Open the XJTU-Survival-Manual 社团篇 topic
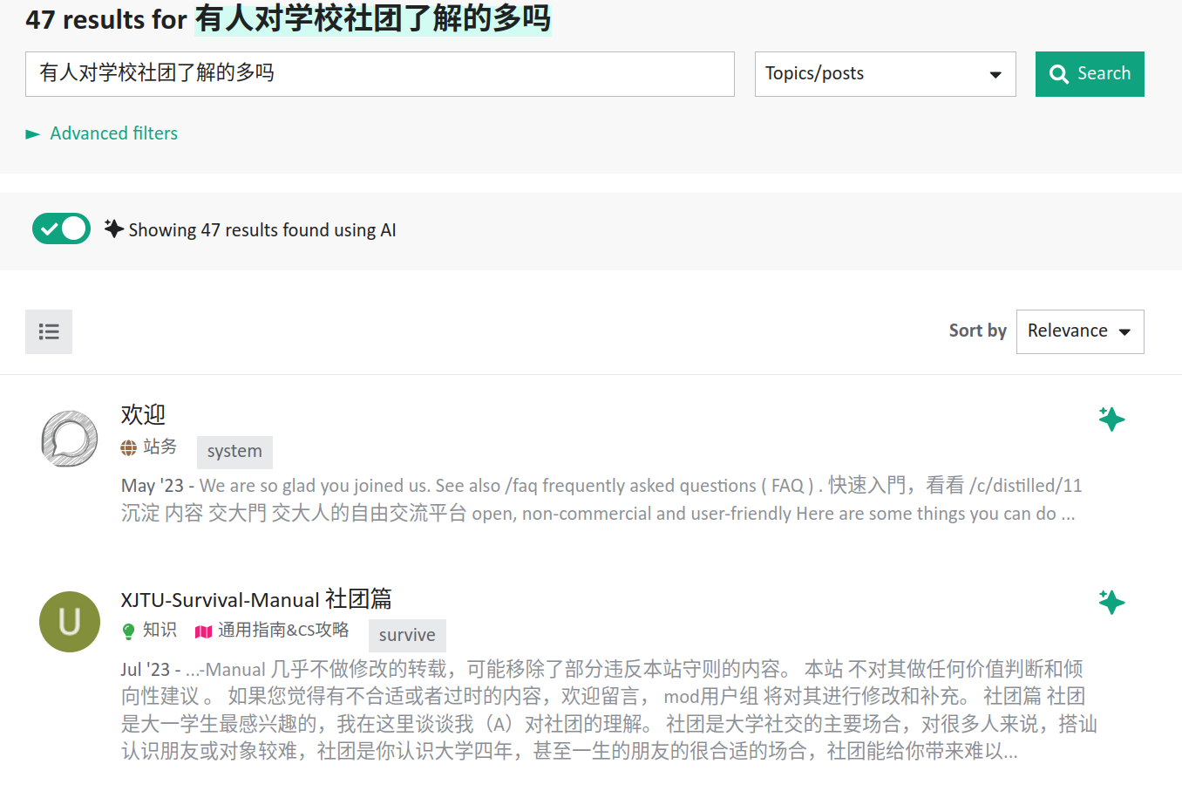Image resolution: width=1182 pixels, height=798 pixels. 256,599
